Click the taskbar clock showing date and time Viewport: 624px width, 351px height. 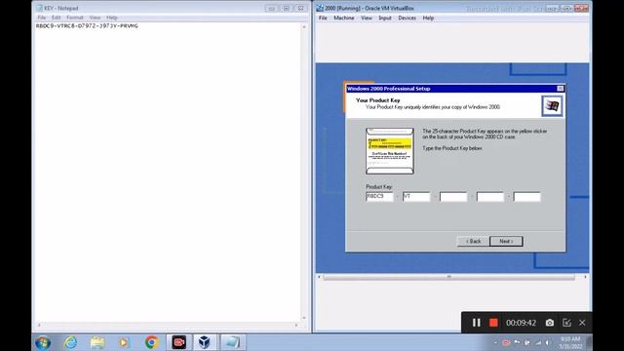click(570, 342)
